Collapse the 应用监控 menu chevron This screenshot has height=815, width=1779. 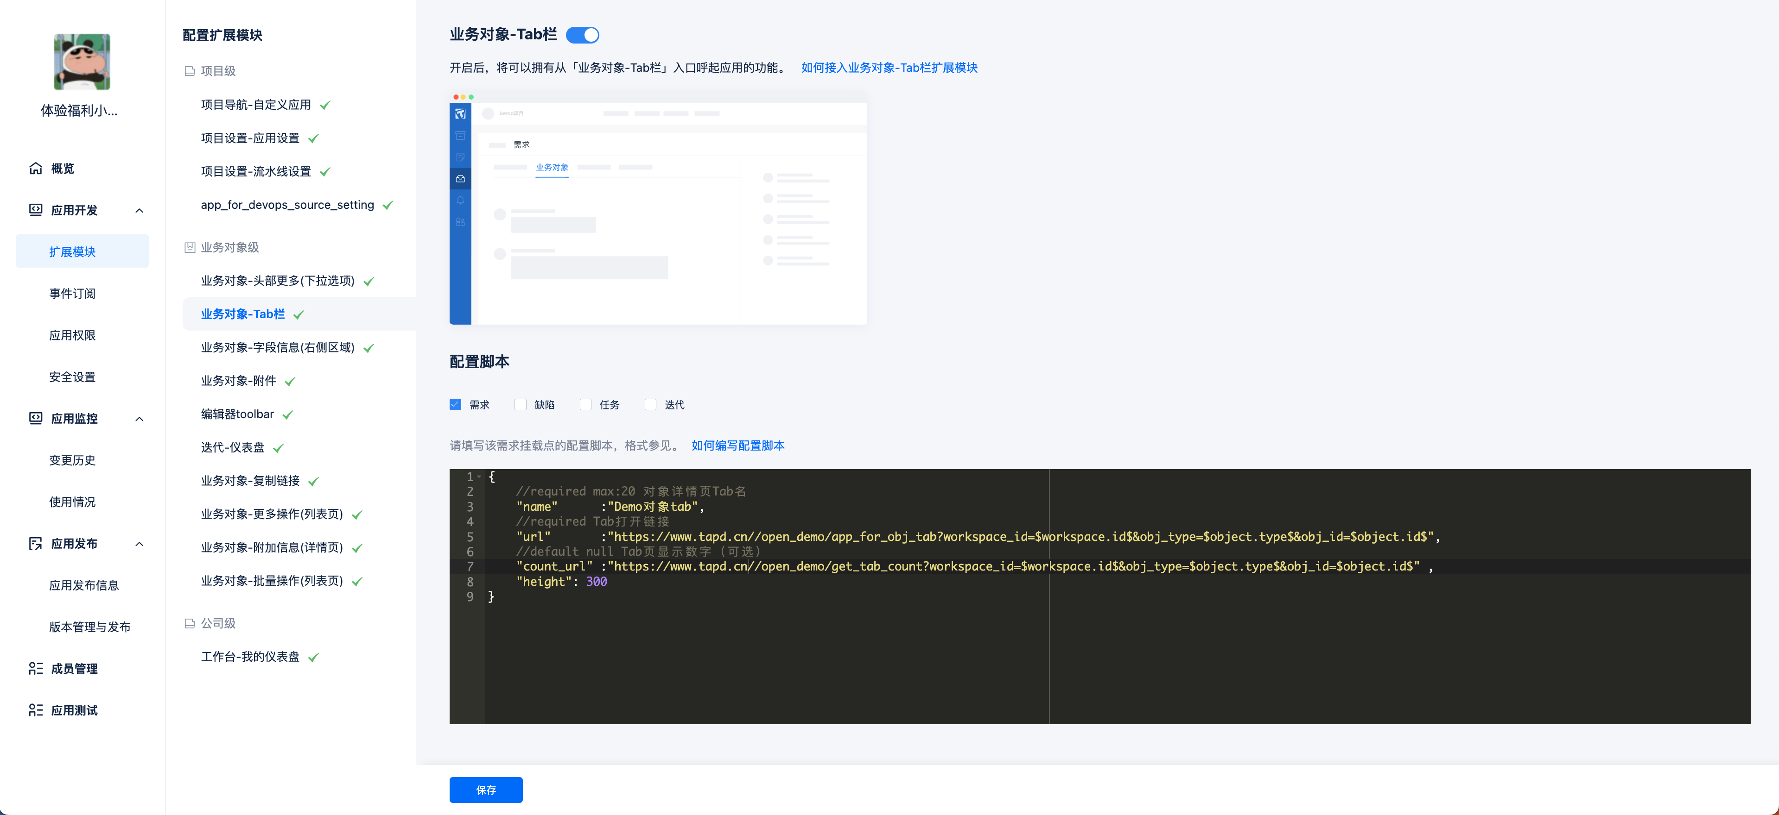pos(140,419)
